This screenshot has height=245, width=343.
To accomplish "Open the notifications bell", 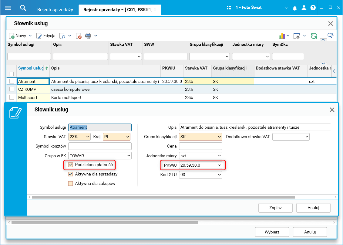I will click(x=295, y=8).
